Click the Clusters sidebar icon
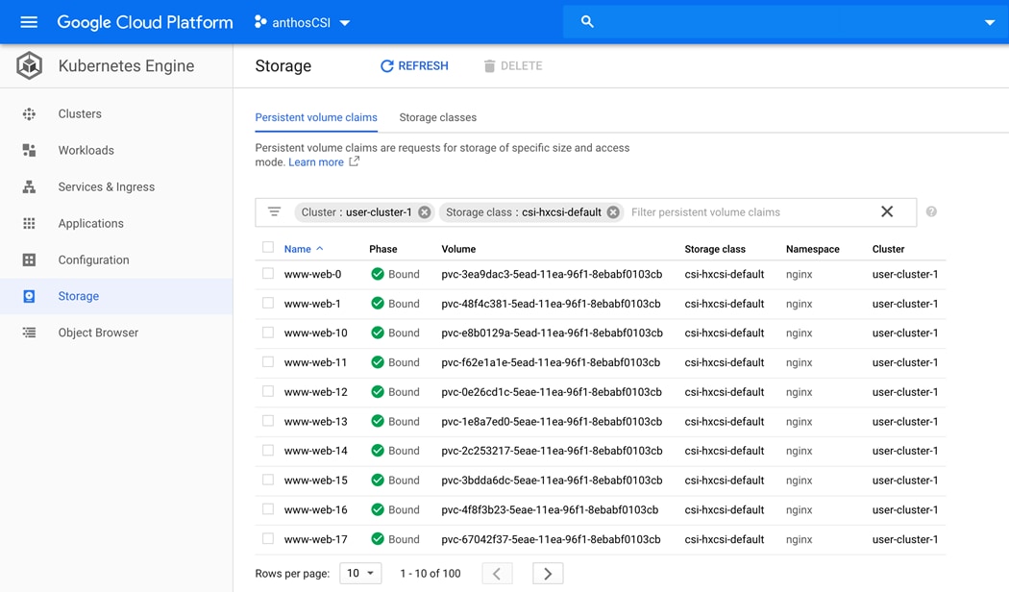1009x592 pixels. click(x=29, y=114)
